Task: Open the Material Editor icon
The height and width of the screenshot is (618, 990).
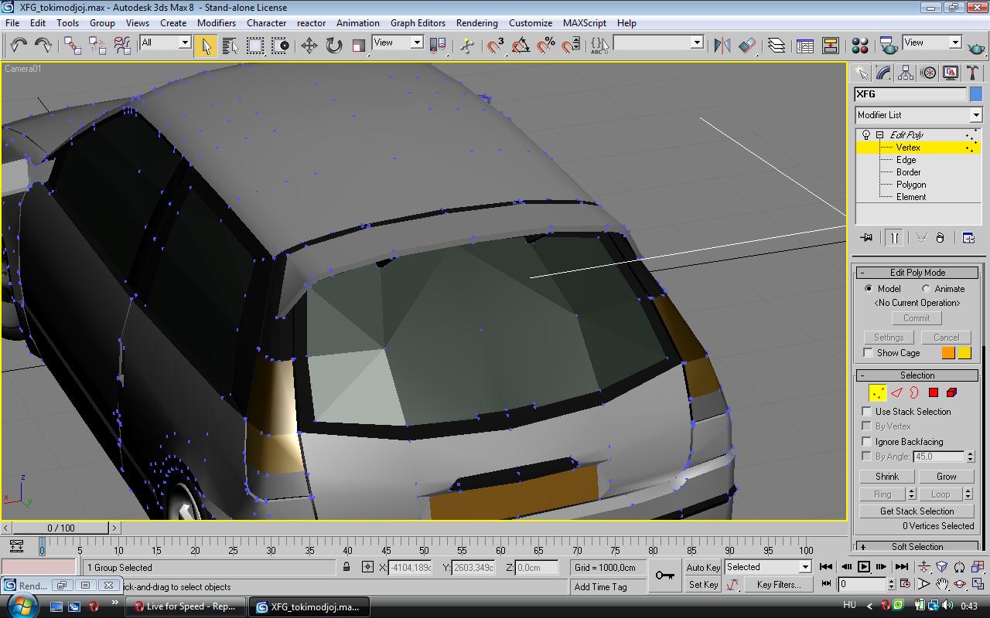Action: coord(859,46)
